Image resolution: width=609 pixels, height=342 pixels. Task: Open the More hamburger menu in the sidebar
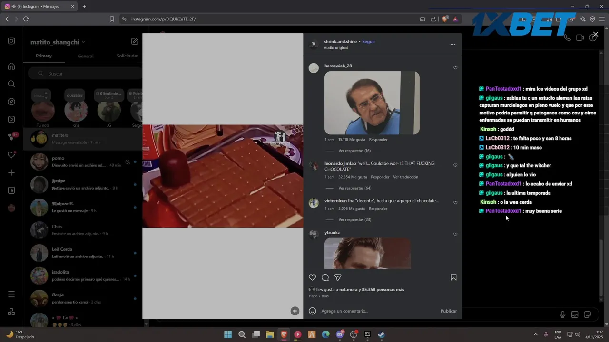tap(11, 294)
